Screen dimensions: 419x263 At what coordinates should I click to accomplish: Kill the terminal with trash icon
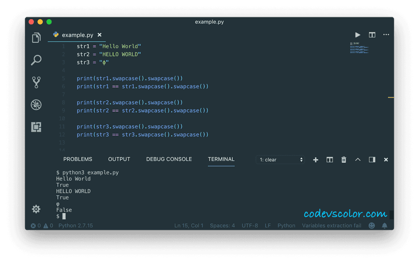tap(344, 160)
